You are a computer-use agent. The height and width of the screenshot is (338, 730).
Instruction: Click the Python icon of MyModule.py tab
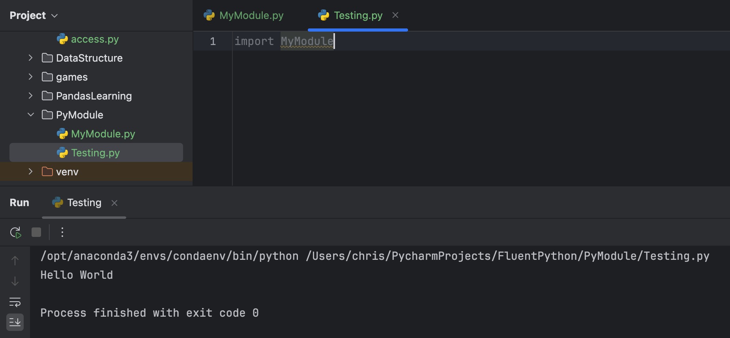point(209,15)
